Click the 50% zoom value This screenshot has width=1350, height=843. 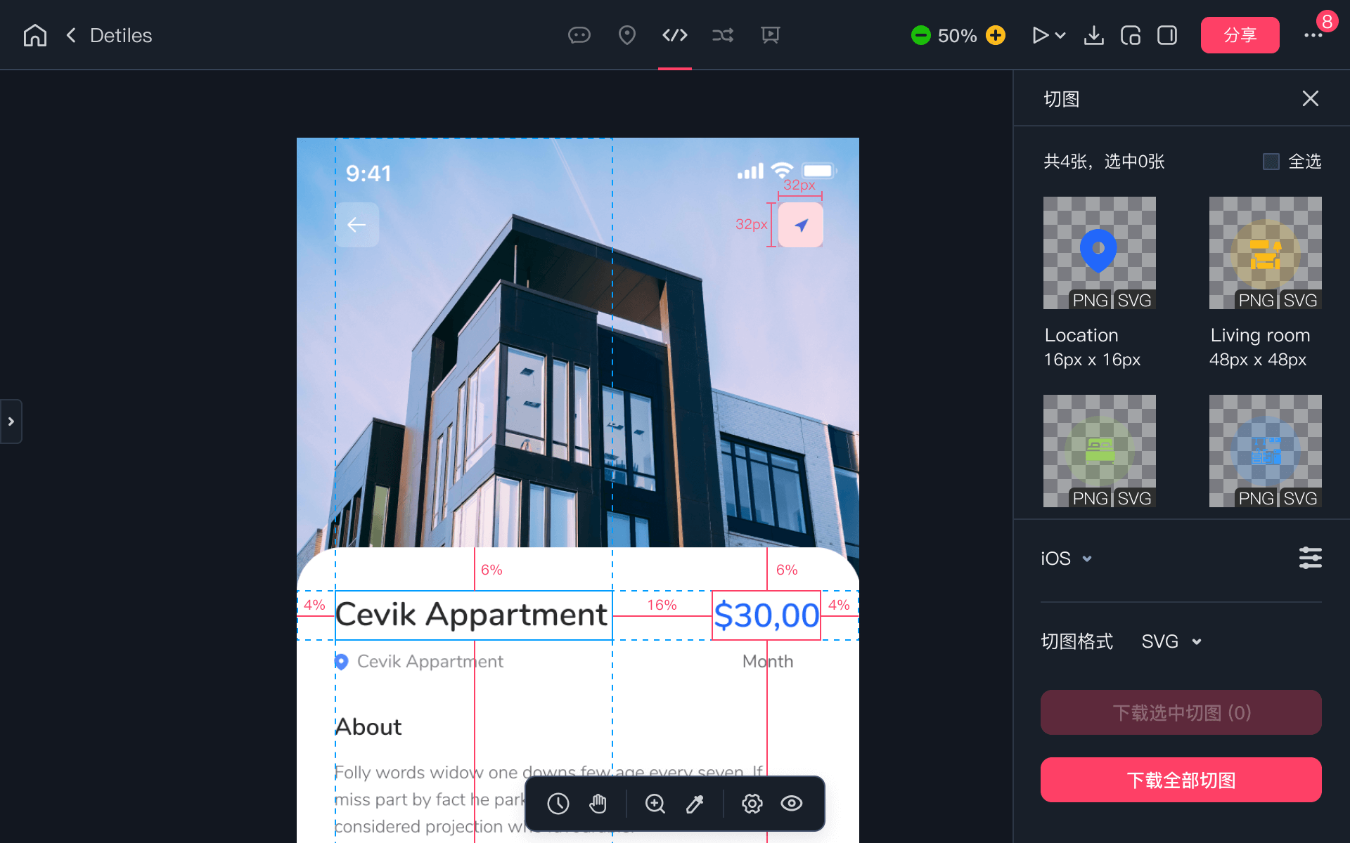tap(958, 36)
